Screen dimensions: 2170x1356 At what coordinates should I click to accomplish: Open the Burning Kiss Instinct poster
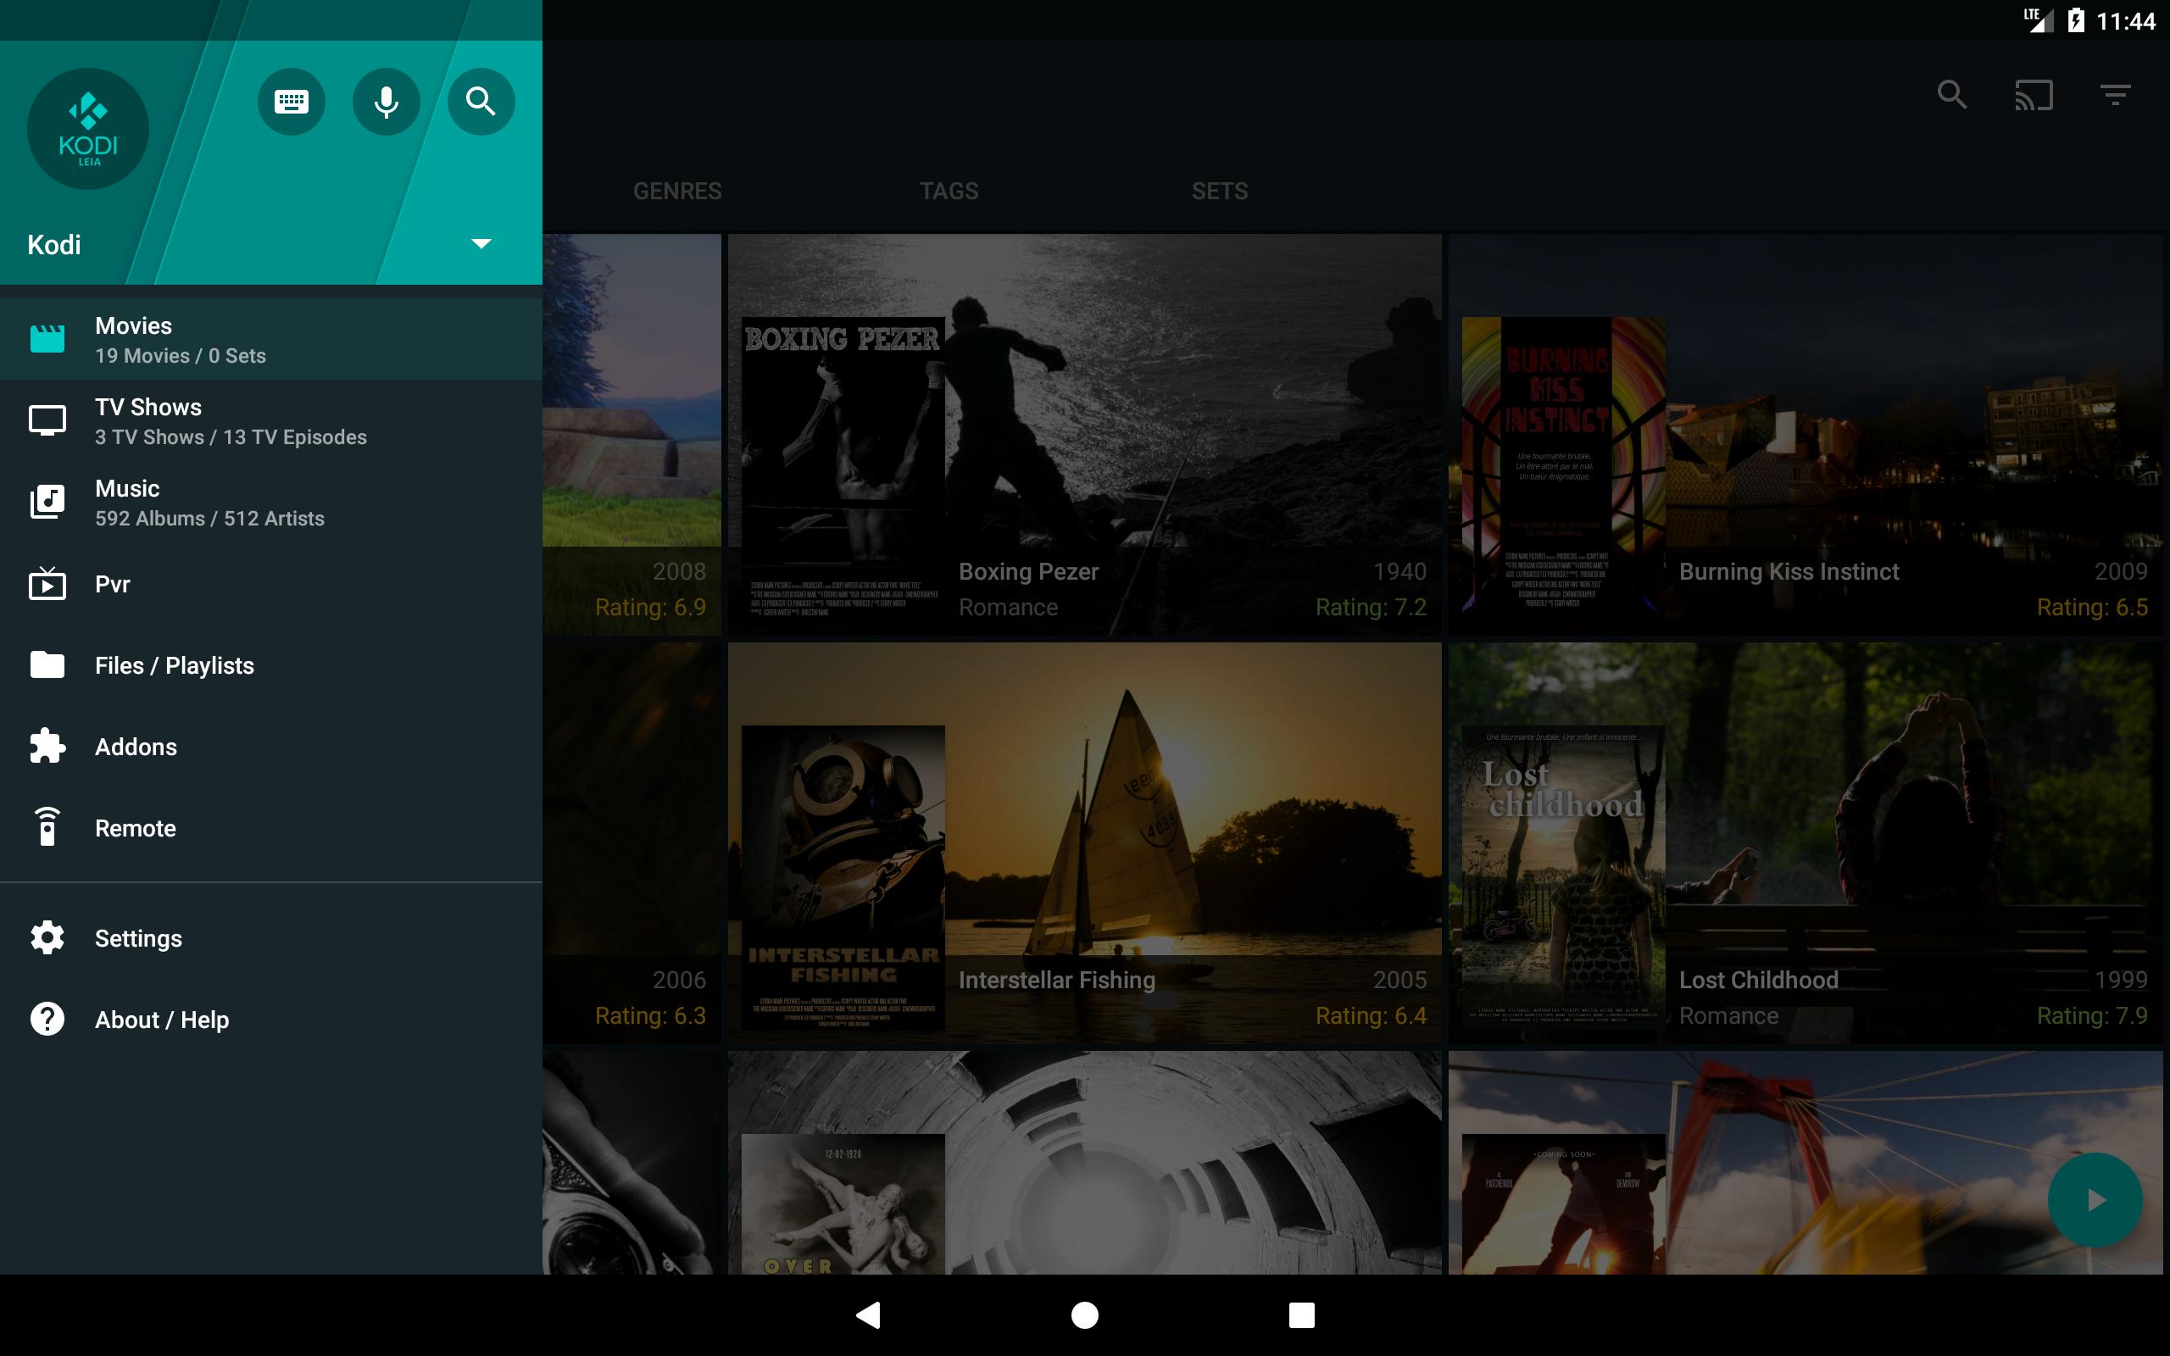tap(1563, 468)
